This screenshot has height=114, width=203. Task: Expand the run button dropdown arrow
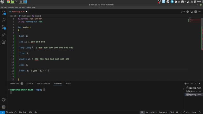pyautogui.click(x=184, y=12)
